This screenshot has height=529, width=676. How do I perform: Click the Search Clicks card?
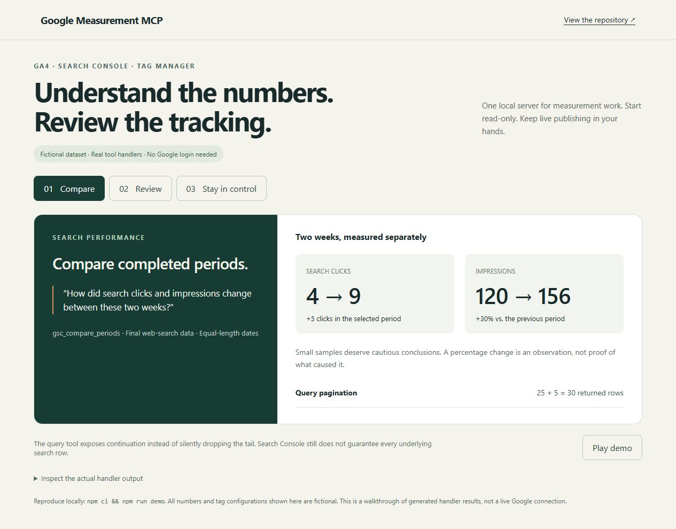point(375,293)
